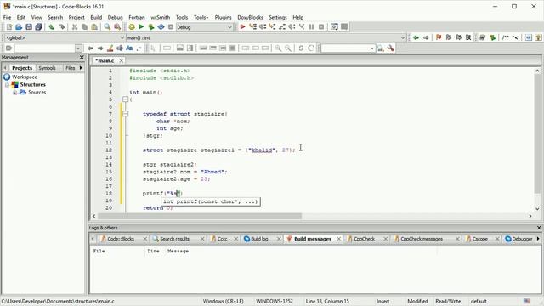Viewport: 544px width, 306px height.
Task: Zoom in the editor with magnifier plus
Action: [x=278, y=48]
